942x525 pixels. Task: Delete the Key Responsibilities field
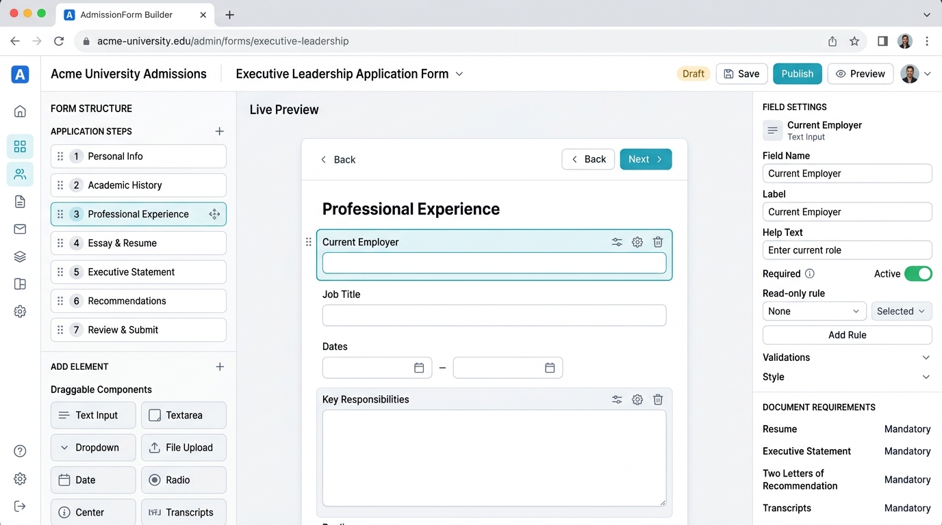click(x=658, y=400)
